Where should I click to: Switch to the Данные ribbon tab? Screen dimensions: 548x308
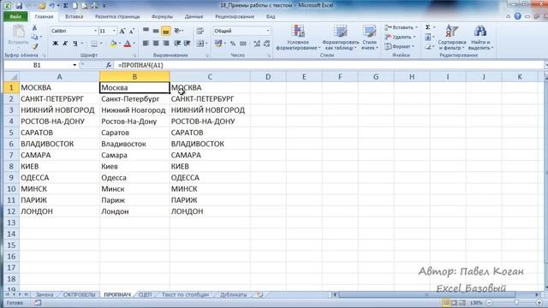click(x=194, y=17)
